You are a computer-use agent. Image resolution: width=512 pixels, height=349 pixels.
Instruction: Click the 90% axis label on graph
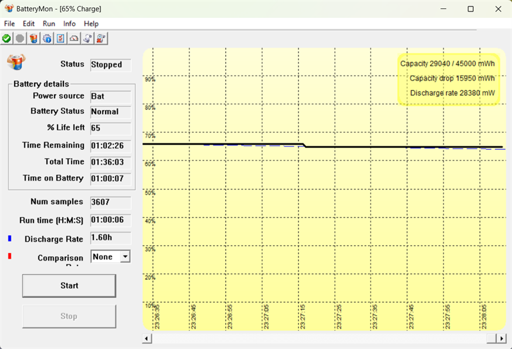coord(150,79)
